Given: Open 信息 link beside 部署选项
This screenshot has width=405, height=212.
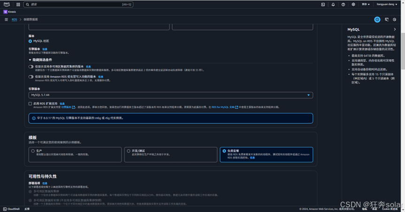Looking at the screenshot, I should coord(45,183).
